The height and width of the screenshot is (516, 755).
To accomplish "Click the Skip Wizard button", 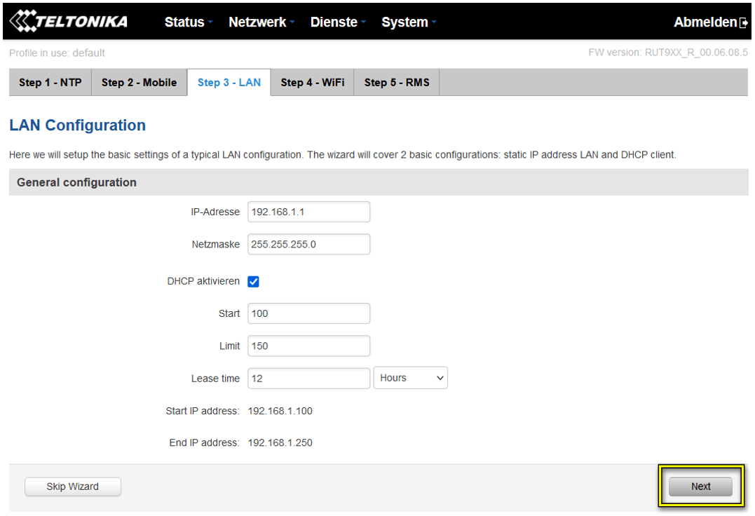I will (x=73, y=487).
